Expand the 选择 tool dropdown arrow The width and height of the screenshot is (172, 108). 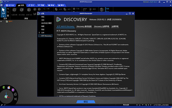(3, 16)
